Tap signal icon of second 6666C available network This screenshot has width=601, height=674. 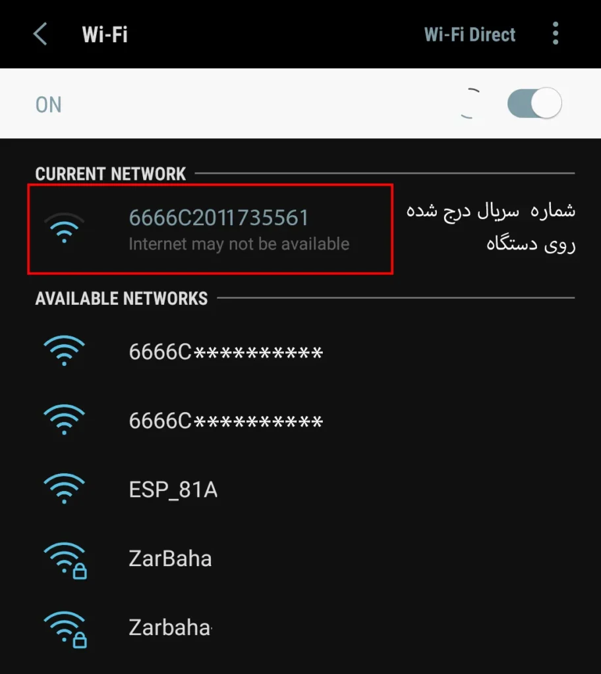pos(64,420)
